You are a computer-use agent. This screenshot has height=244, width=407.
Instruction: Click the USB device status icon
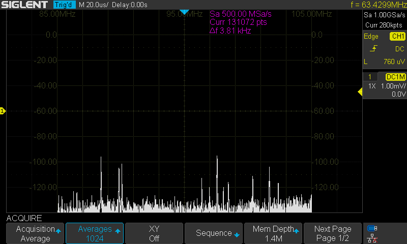[x=372, y=228]
